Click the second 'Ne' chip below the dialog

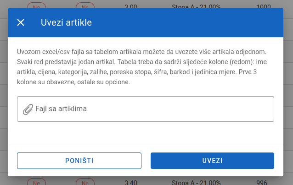coord(85,181)
